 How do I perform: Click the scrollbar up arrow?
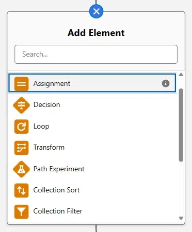coord(181,75)
